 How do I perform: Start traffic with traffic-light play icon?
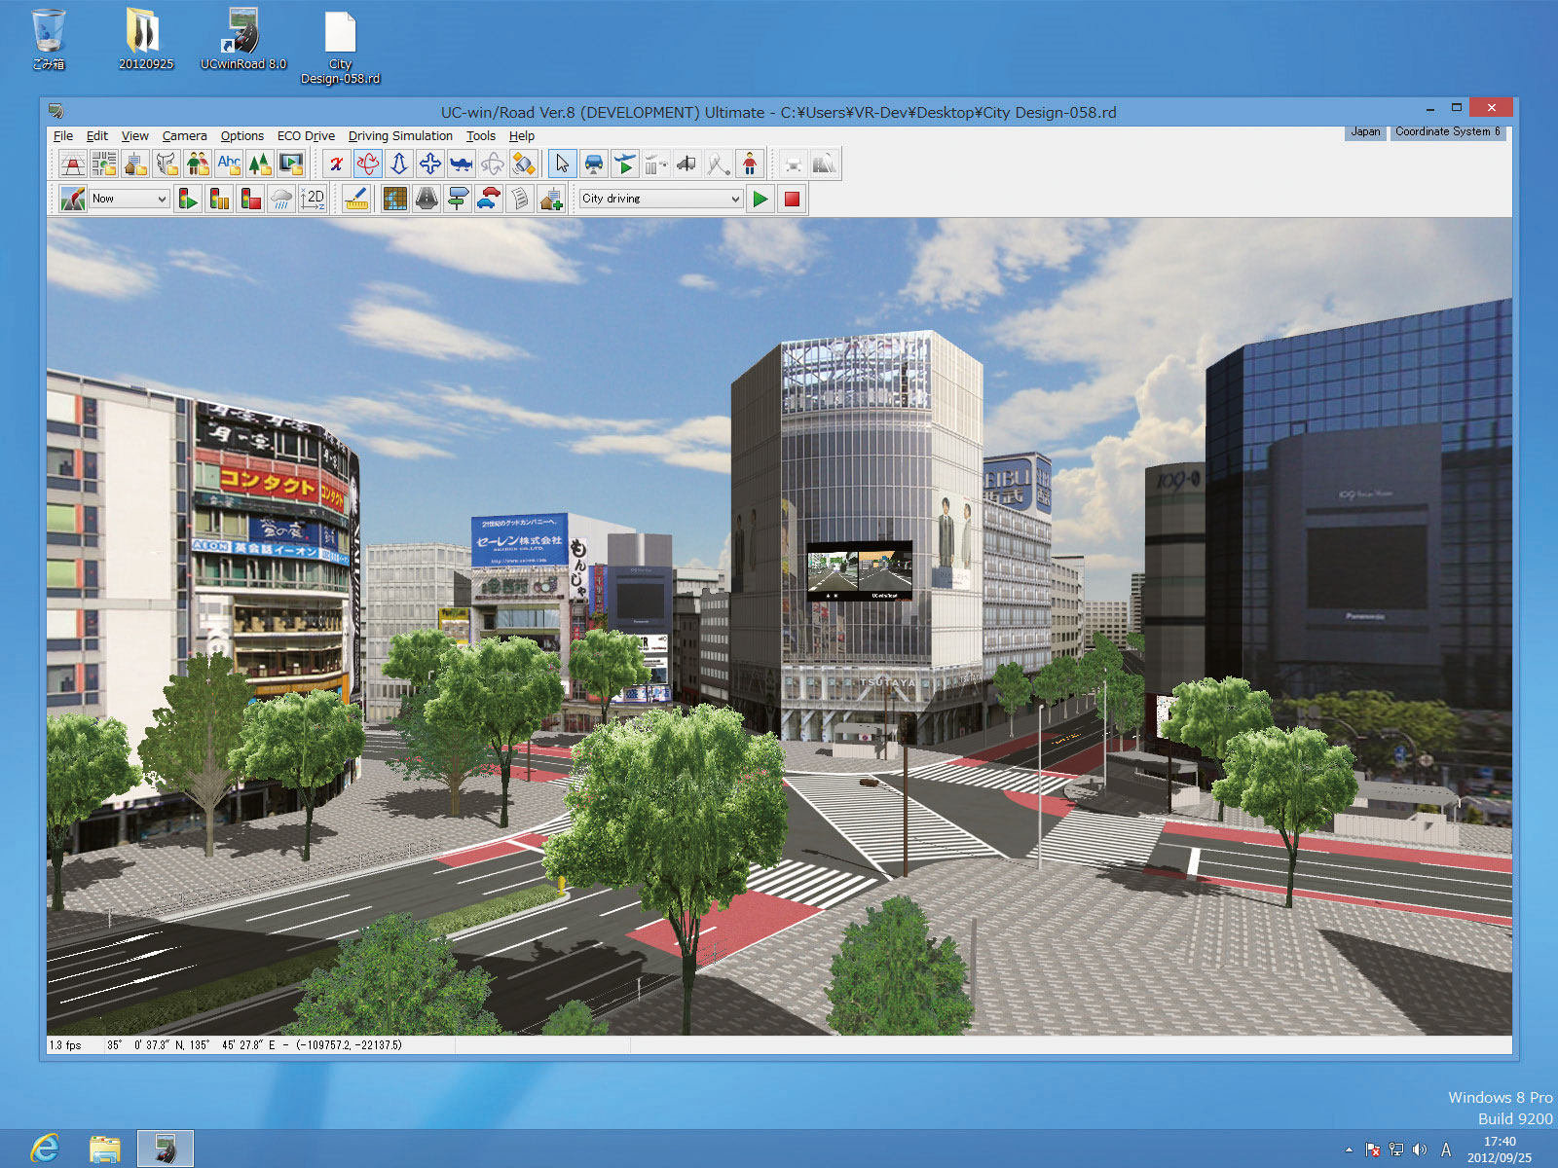tap(188, 199)
